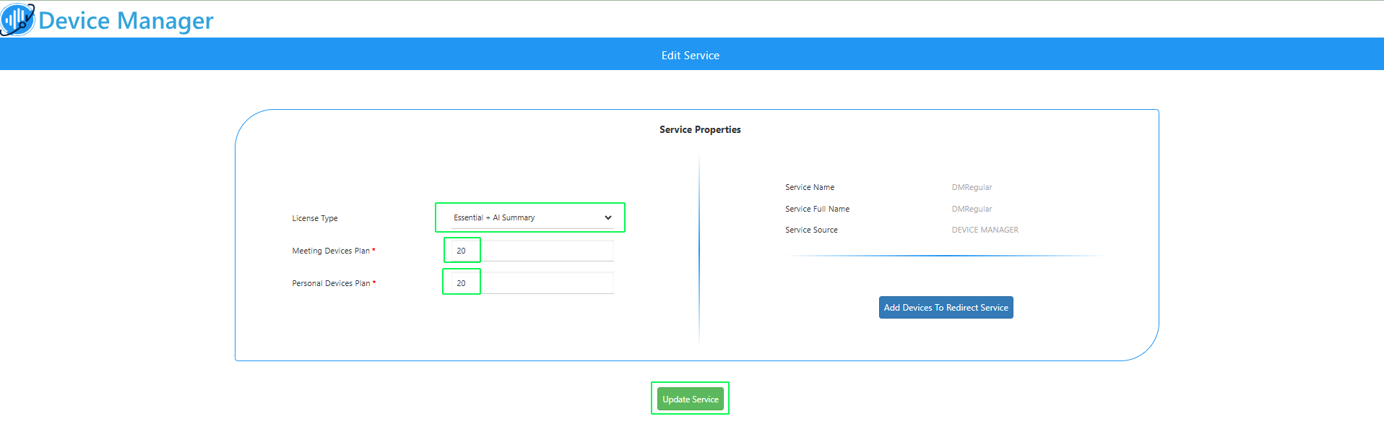This screenshot has height=432, width=1384.
Task: Click the Service Full Name label
Action: tap(817, 209)
